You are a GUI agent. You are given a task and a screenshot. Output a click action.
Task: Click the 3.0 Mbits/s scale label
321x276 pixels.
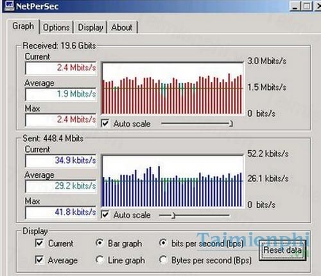coord(267,61)
